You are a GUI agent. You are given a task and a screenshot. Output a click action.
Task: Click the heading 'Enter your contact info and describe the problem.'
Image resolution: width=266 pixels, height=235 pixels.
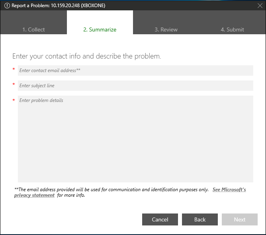(x=87, y=56)
